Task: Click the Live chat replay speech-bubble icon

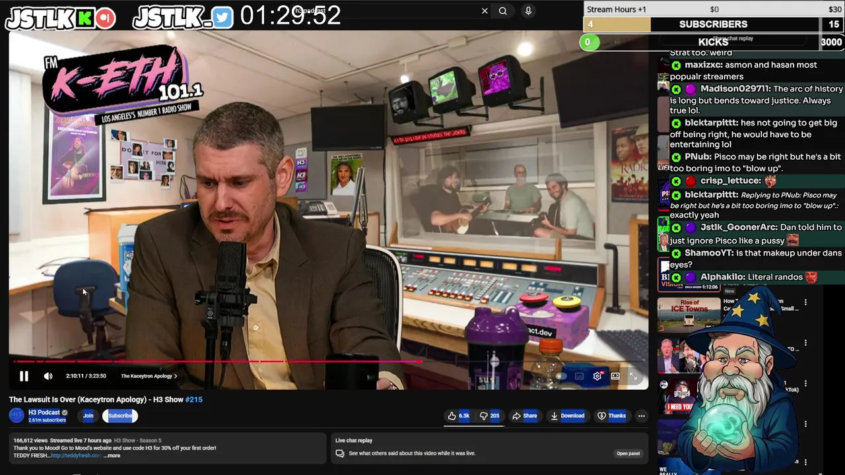Action: point(340,453)
